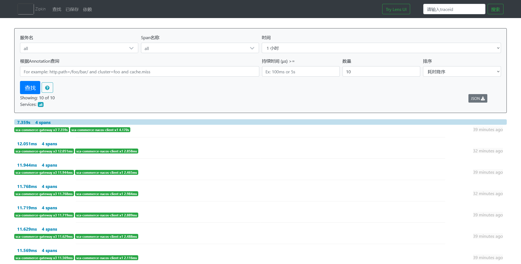
Task: Click '39 minutes ago' on 7.359s trace
Action: click(488, 129)
